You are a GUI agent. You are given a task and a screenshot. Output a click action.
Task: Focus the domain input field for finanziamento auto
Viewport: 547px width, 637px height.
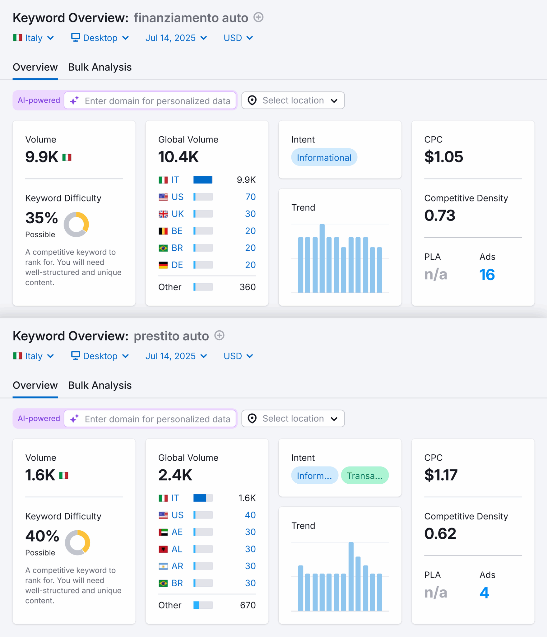pyautogui.click(x=150, y=100)
